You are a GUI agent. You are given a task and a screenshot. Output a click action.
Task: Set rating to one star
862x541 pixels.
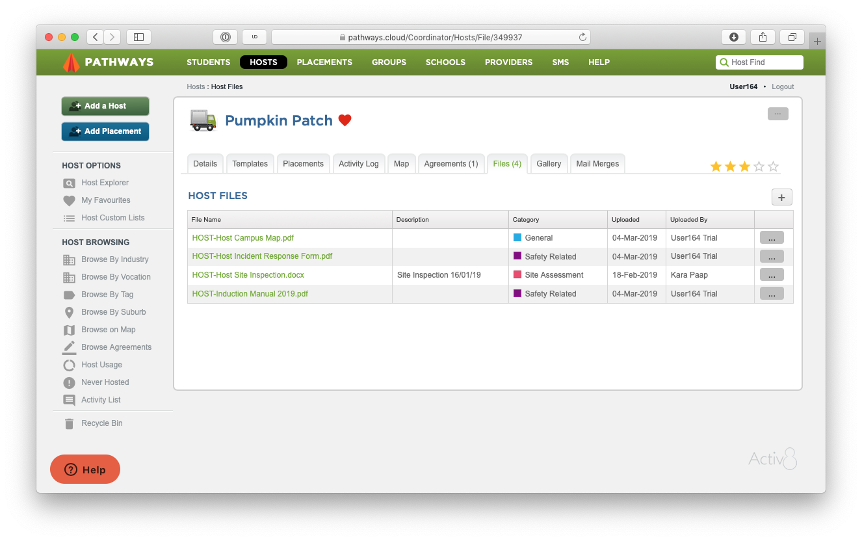click(716, 166)
